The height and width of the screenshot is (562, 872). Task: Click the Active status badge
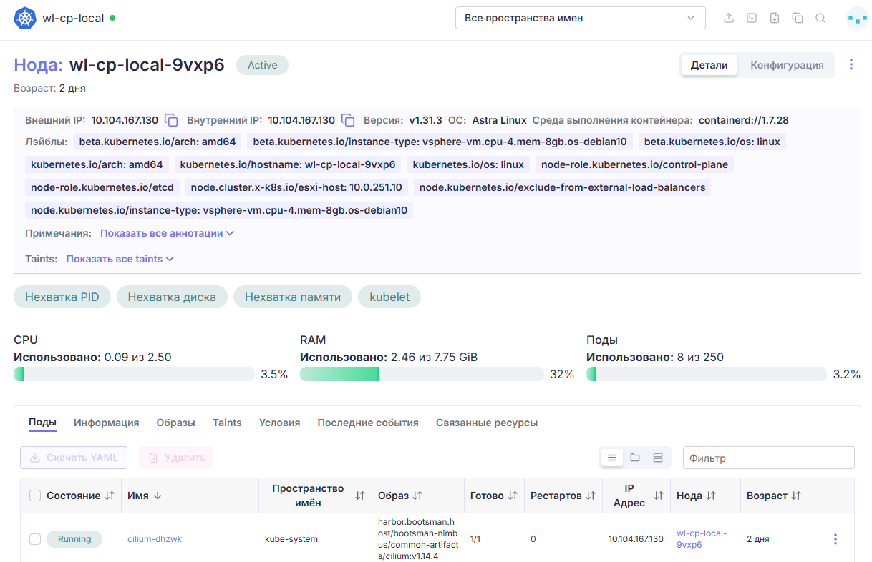pyautogui.click(x=262, y=65)
